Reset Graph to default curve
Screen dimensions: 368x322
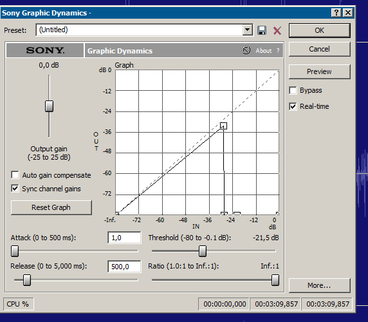51,207
